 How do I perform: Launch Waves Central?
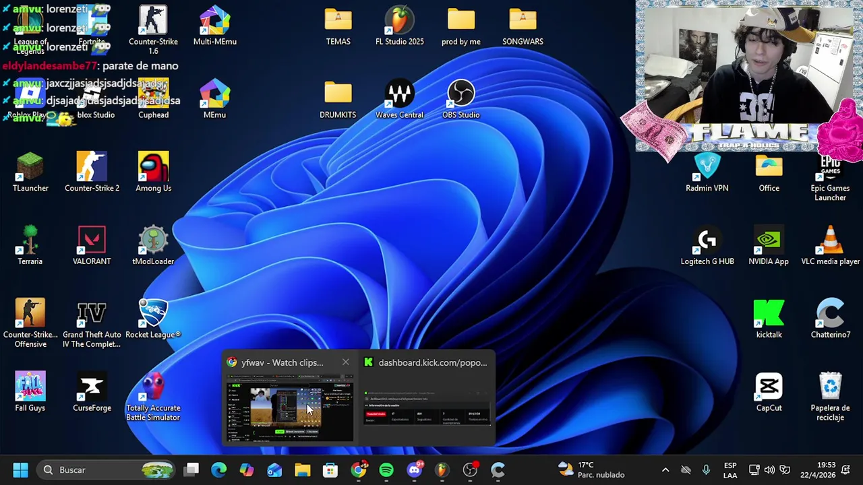(399, 99)
